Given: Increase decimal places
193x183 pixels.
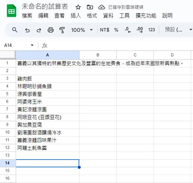Looking at the screenshot, I should pos(140,30).
